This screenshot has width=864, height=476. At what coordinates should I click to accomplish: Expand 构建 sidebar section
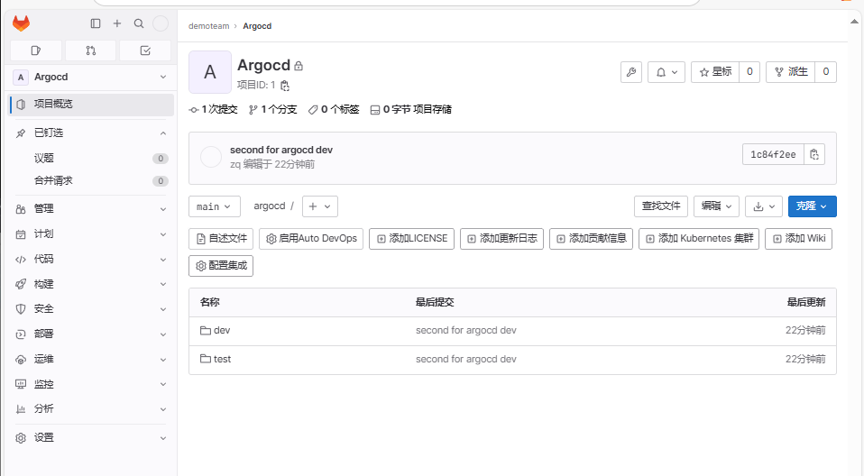pyautogui.click(x=91, y=284)
